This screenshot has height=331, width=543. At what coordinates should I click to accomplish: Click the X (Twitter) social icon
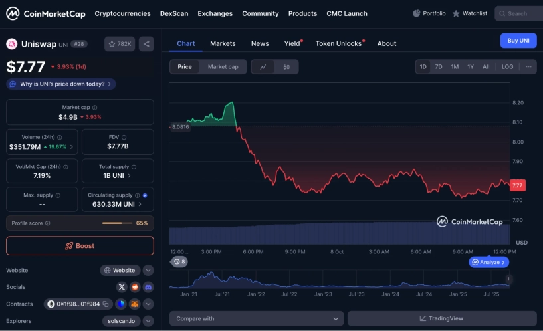click(122, 287)
